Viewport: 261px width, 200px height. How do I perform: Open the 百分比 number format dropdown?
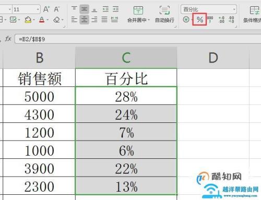(x=234, y=9)
